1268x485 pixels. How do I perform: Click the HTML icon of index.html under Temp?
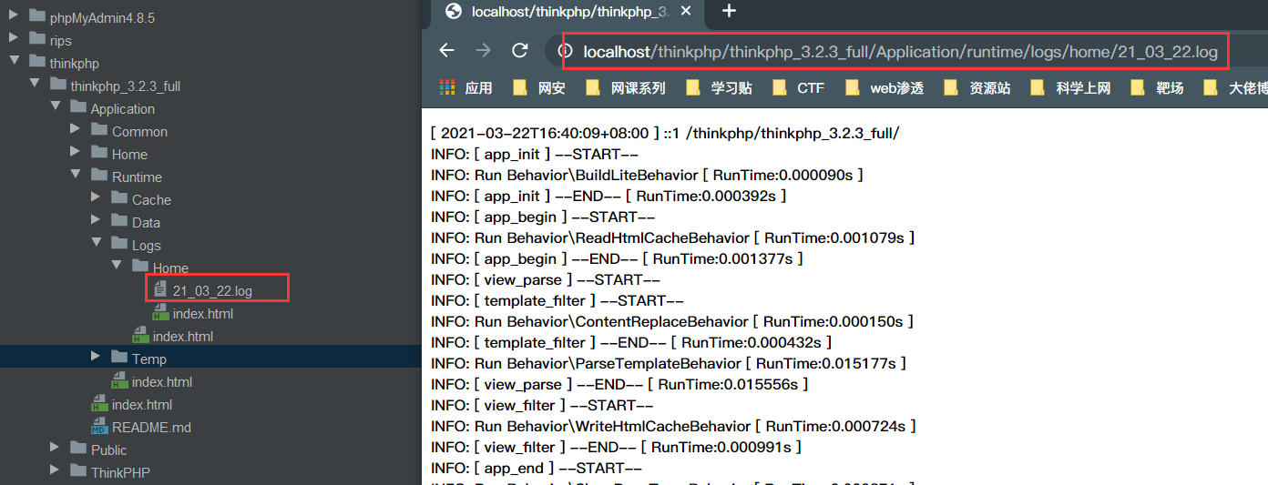pos(119,380)
